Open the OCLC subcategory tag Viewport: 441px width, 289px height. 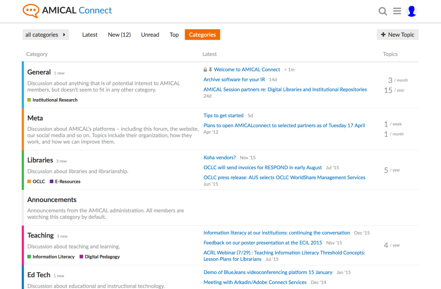tap(36, 182)
